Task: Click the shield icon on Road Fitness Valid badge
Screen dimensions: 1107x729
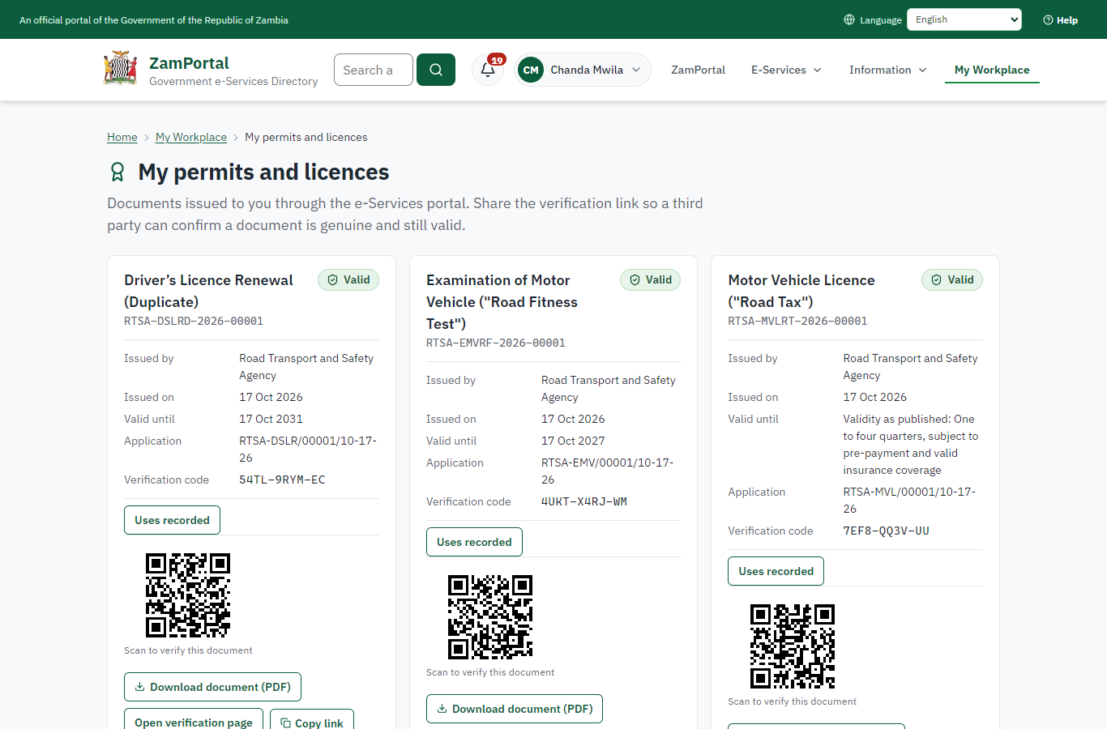Action: (x=635, y=280)
